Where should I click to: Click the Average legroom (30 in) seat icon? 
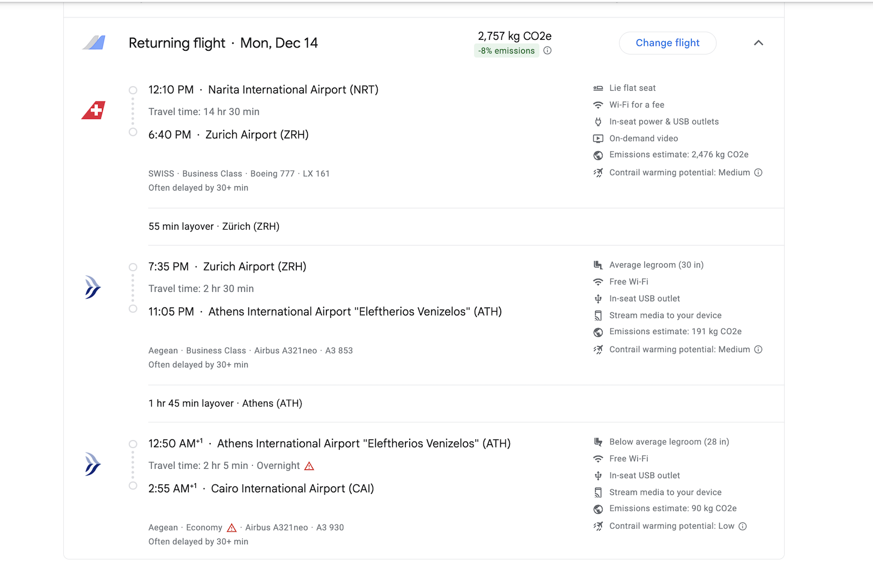click(598, 265)
